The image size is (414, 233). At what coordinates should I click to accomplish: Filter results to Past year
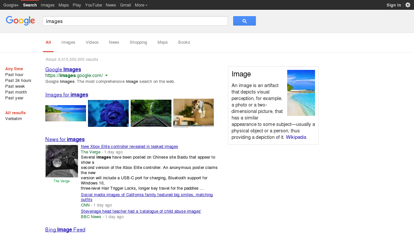pos(14,98)
